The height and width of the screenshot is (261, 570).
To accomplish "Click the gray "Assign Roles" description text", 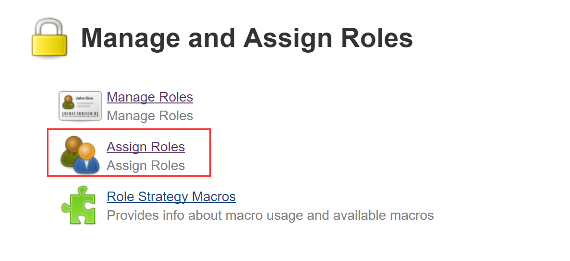I will 146,166.
